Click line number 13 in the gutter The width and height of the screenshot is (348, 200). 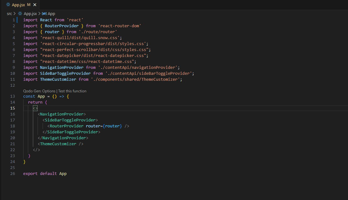(x=13, y=96)
